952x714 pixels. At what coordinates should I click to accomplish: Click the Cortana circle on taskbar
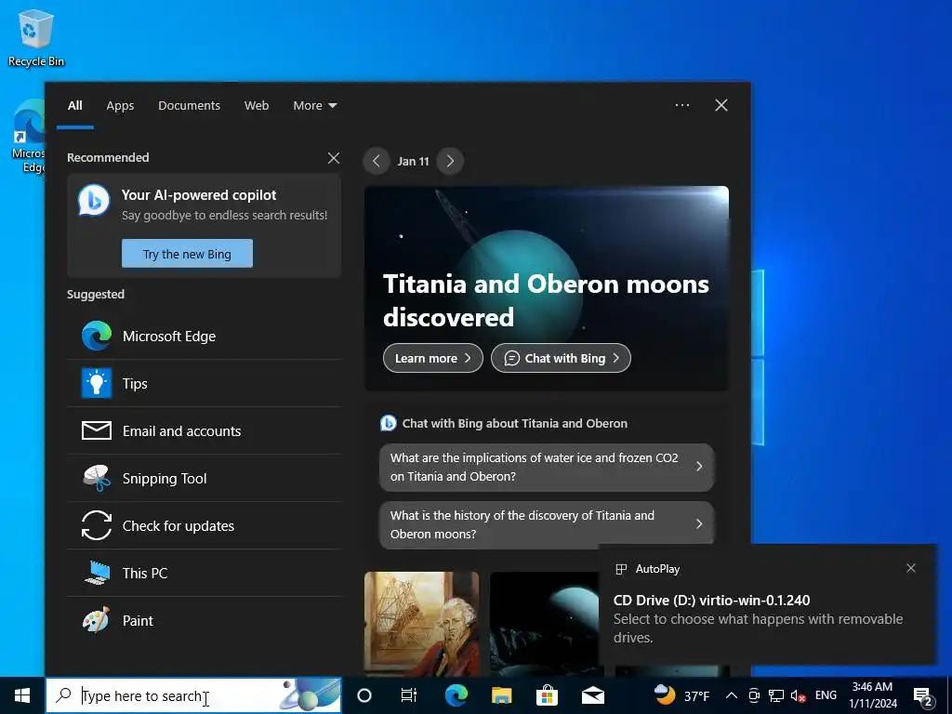pyautogui.click(x=364, y=695)
